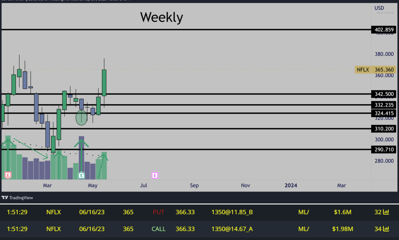Click the 366.33 spot price in PUT row
This screenshot has width=399, height=240.
pos(185,212)
